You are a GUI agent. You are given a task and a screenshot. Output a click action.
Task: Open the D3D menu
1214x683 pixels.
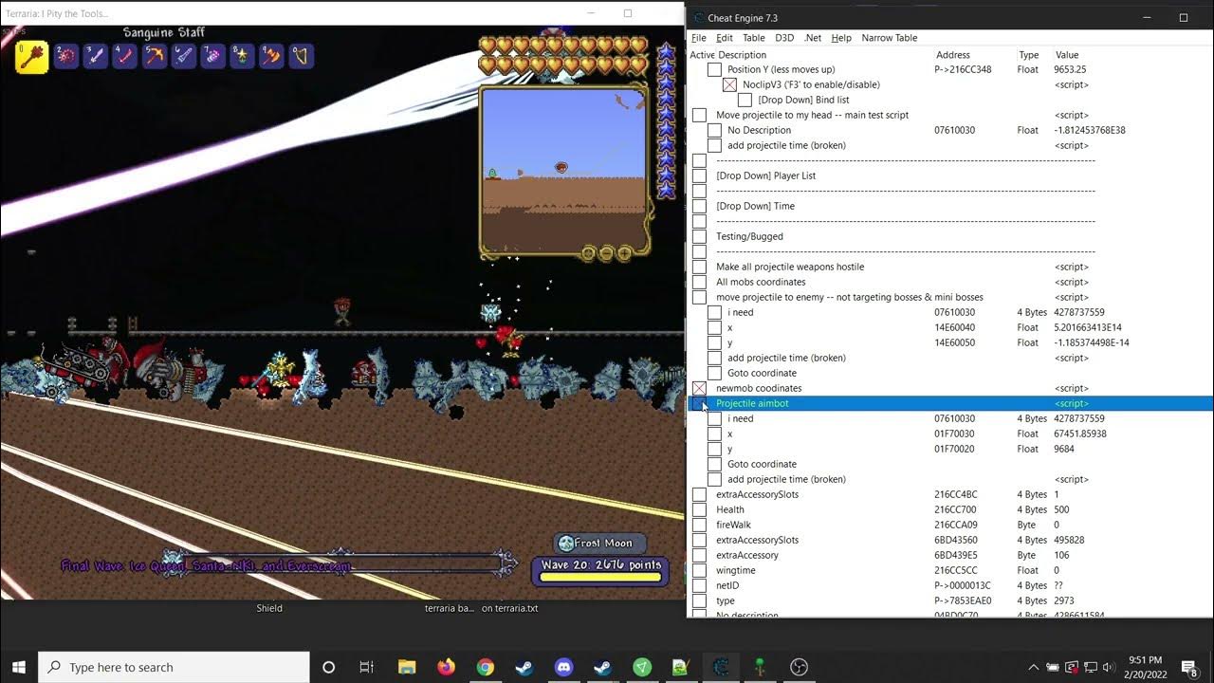point(784,38)
